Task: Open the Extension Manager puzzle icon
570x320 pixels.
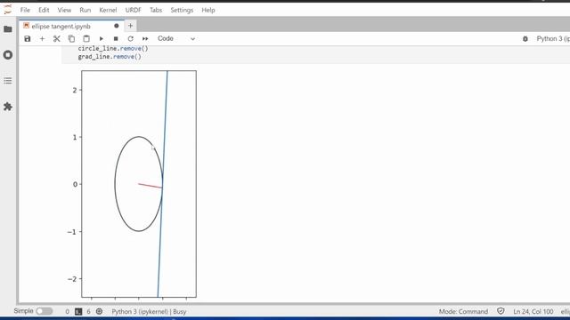Action: click(x=8, y=107)
